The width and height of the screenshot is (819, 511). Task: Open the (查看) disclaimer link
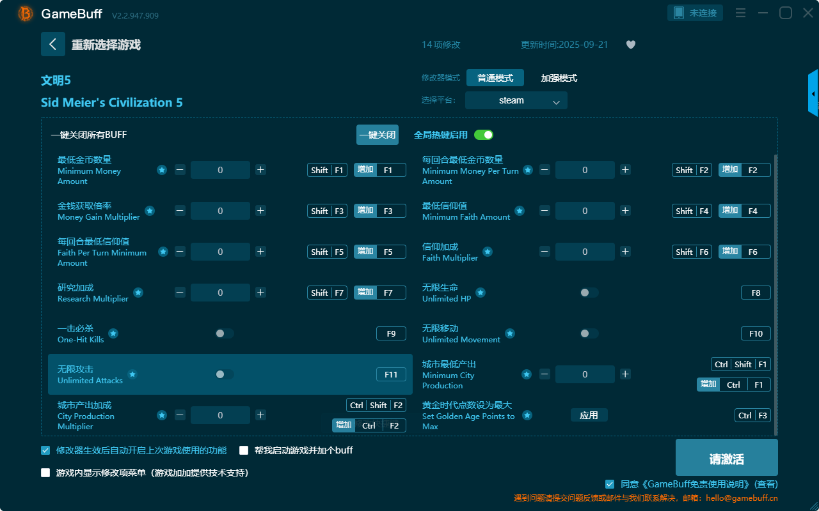coord(767,484)
